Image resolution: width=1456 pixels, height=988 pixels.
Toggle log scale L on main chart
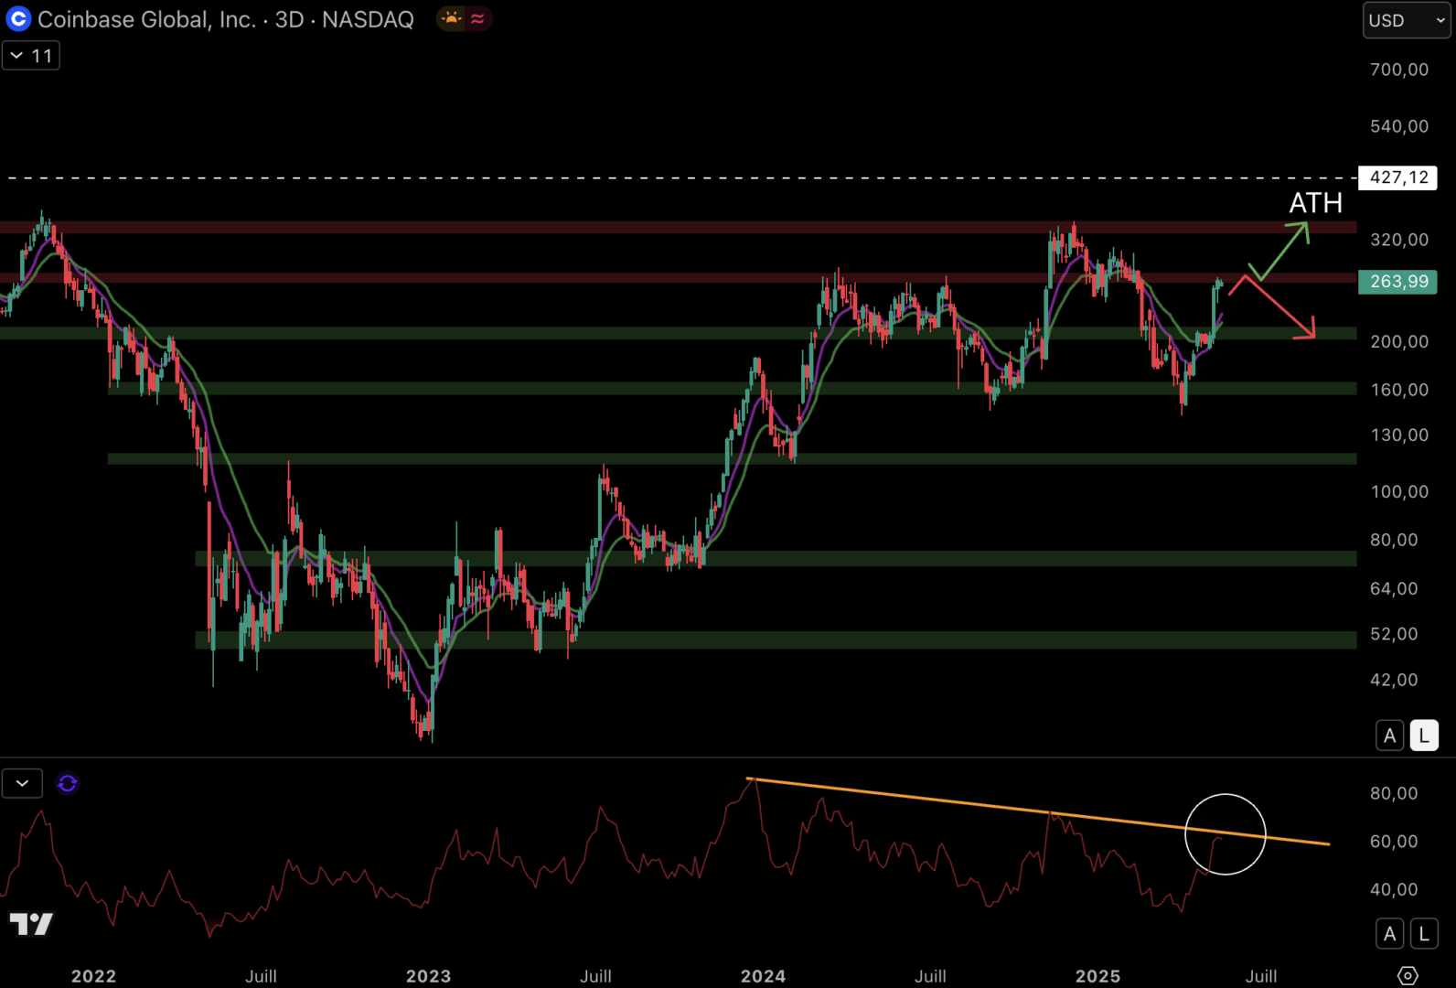point(1424,736)
